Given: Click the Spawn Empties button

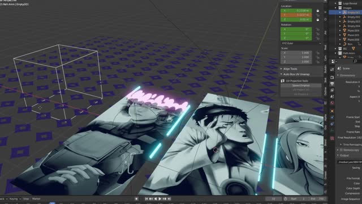Looking at the screenshot, I should click(x=301, y=86).
